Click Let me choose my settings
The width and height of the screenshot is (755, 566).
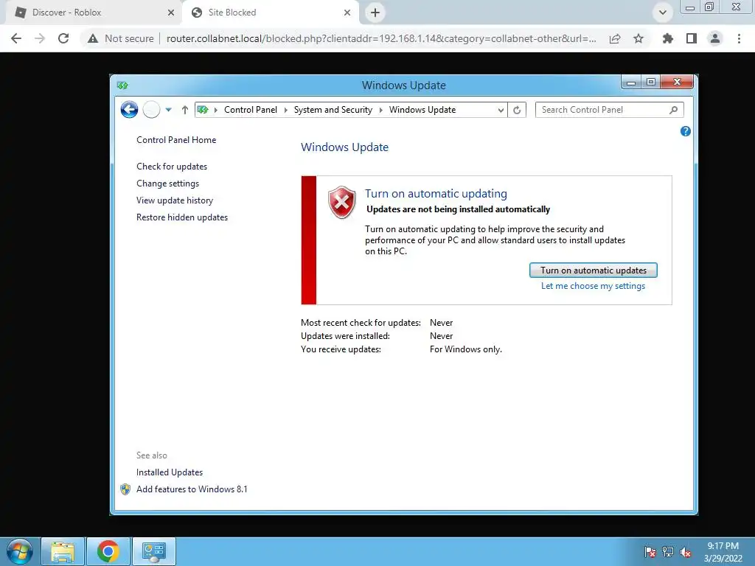[x=594, y=286]
